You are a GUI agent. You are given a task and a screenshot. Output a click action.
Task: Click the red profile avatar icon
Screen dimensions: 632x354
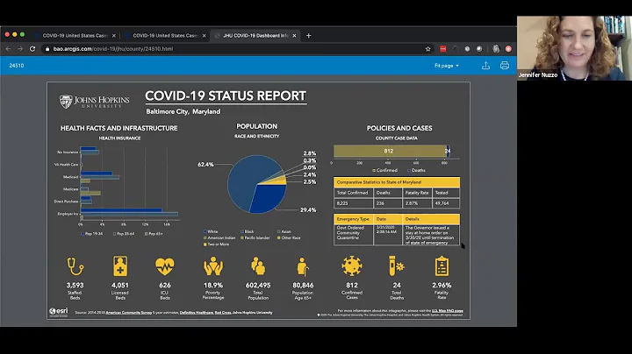point(508,49)
